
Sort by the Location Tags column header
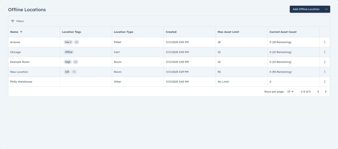[72, 32]
